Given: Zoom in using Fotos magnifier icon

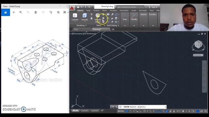Looking at the screenshot, I should pyautogui.click(x=21, y=12).
